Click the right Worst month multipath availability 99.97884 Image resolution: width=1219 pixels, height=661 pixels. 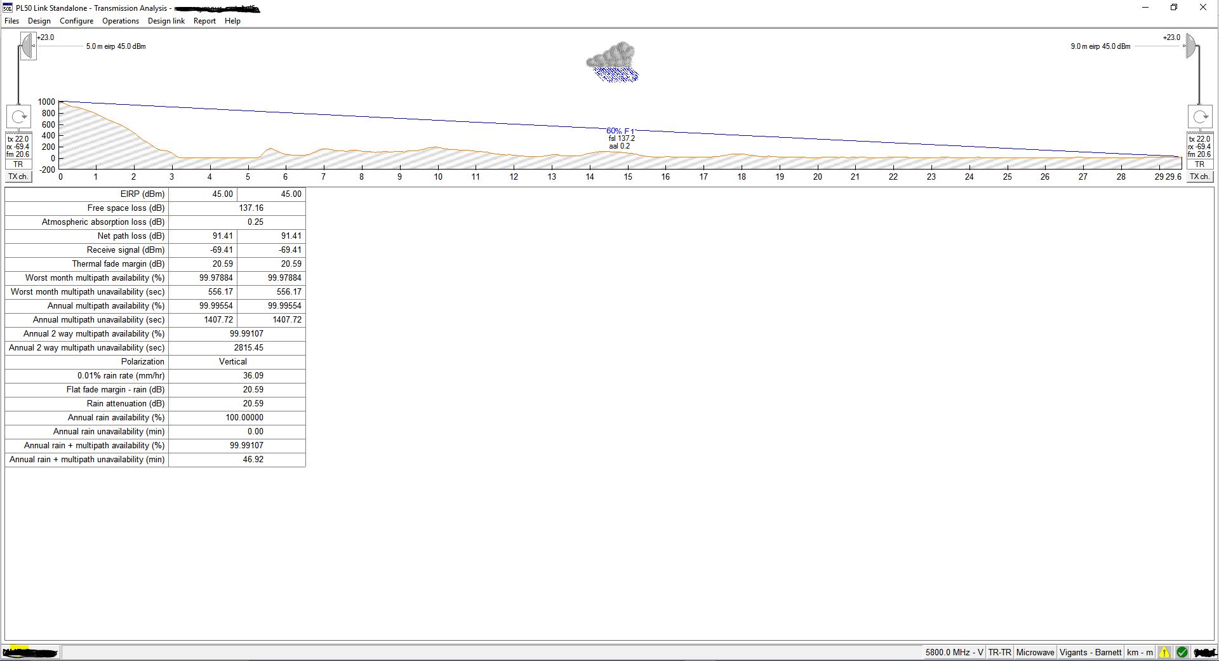(284, 277)
